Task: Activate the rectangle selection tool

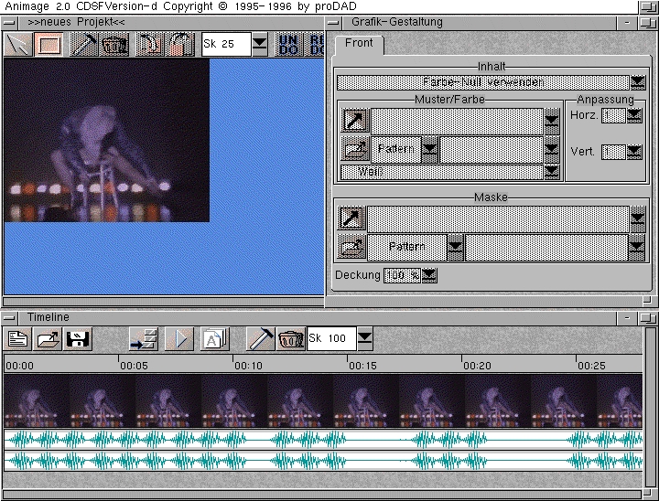Action: [x=49, y=44]
